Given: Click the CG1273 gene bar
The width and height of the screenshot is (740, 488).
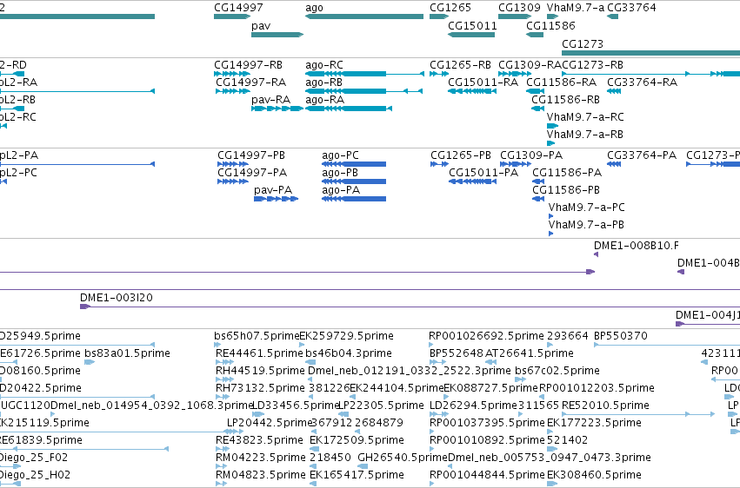Looking at the screenshot, I should pos(650,53).
